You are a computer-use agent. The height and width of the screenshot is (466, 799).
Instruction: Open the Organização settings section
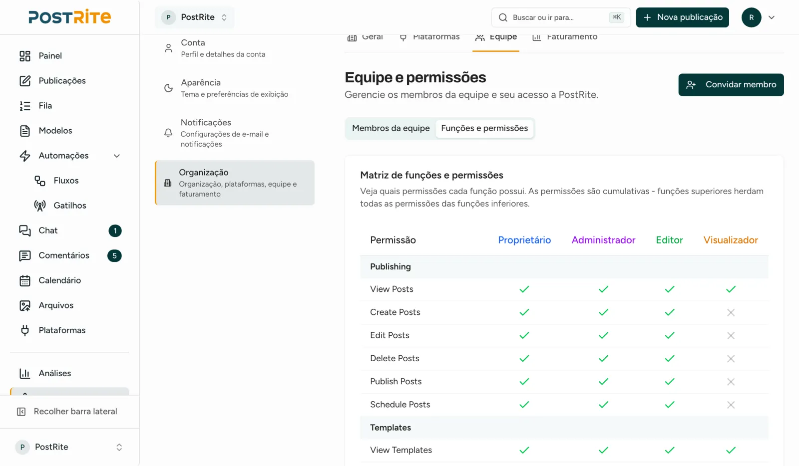pos(235,183)
